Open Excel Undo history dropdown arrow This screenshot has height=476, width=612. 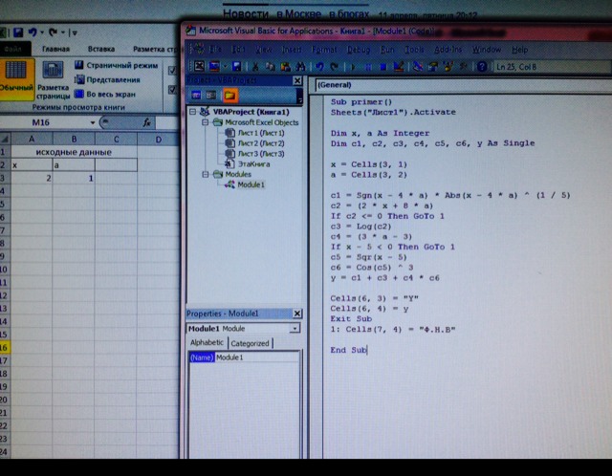[x=42, y=32]
